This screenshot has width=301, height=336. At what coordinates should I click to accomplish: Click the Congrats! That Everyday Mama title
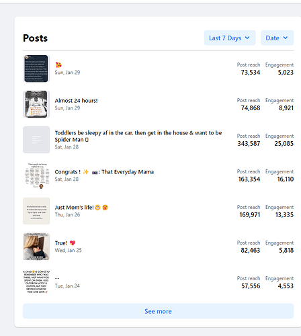tap(104, 172)
